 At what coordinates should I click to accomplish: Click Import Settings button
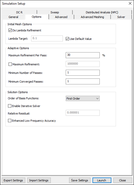click(39, 180)
